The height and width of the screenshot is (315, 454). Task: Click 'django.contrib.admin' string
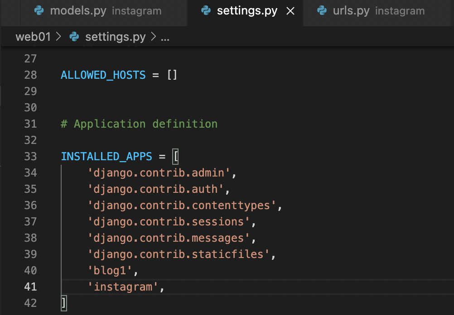pyautogui.click(x=159, y=173)
